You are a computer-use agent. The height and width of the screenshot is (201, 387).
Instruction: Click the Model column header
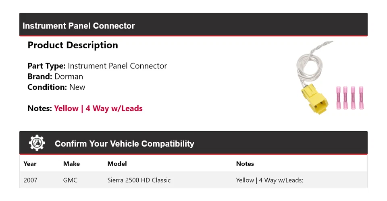[117, 164]
